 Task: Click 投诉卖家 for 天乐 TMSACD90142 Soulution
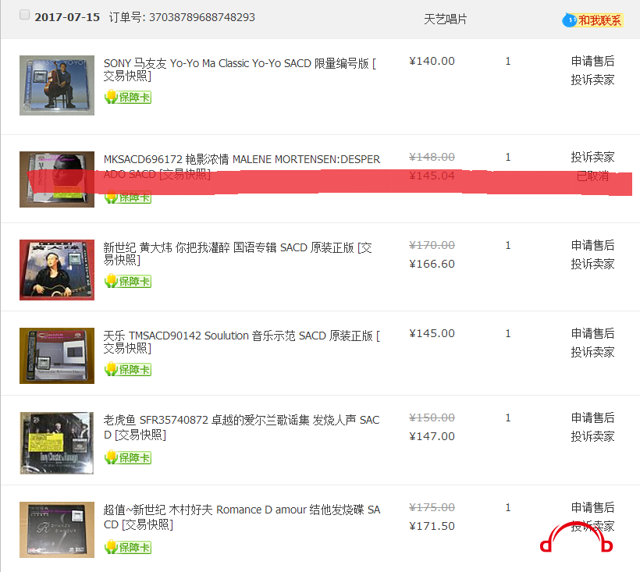point(592,352)
